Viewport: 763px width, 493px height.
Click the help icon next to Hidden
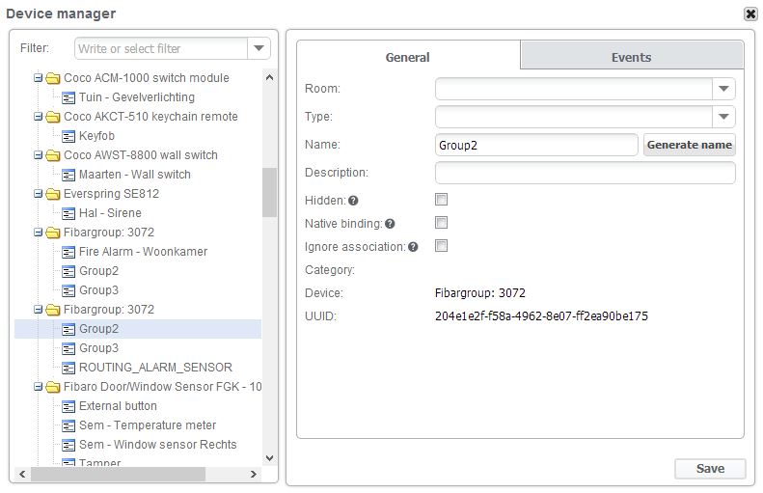354,201
